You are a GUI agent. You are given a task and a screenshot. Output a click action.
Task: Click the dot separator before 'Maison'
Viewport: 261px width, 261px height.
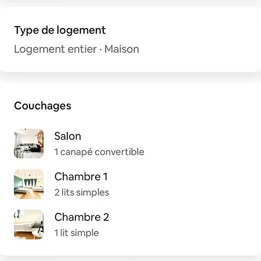click(x=100, y=49)
